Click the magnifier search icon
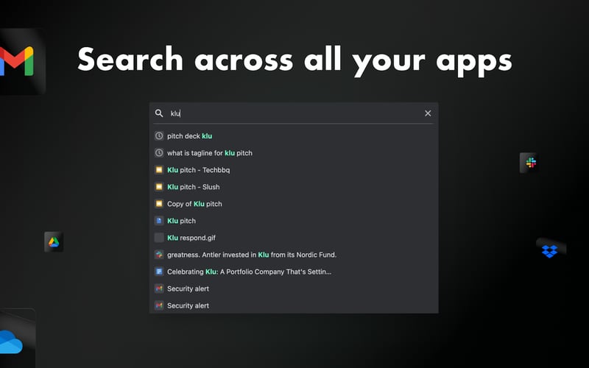 (x=159, y=113)
